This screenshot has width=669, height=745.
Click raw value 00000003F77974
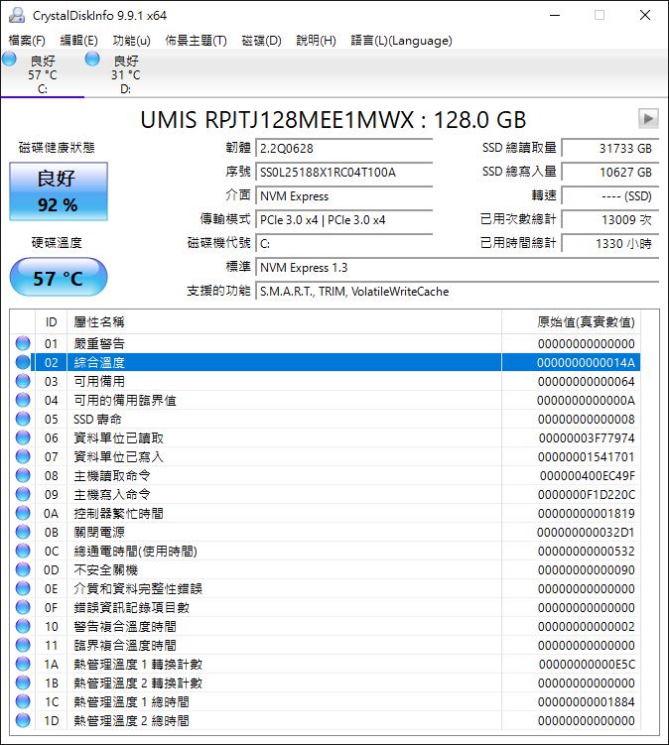pos(587,438)
